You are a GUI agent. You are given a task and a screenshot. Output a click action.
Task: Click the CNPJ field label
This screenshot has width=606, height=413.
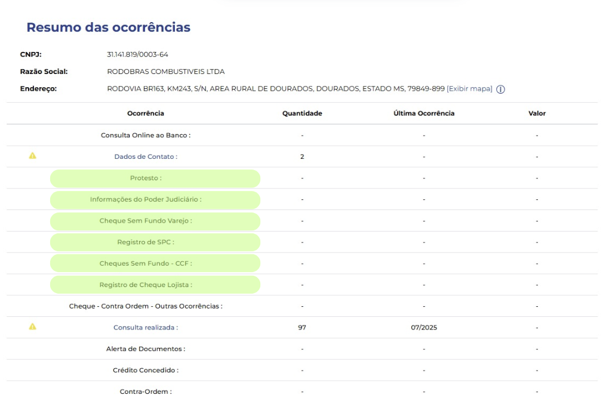tap(30, 54)
